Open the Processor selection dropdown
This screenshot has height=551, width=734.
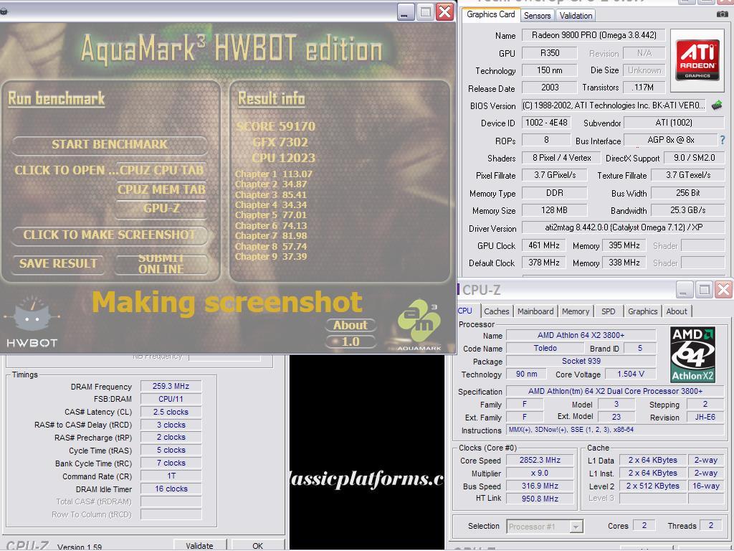[545, 526]
